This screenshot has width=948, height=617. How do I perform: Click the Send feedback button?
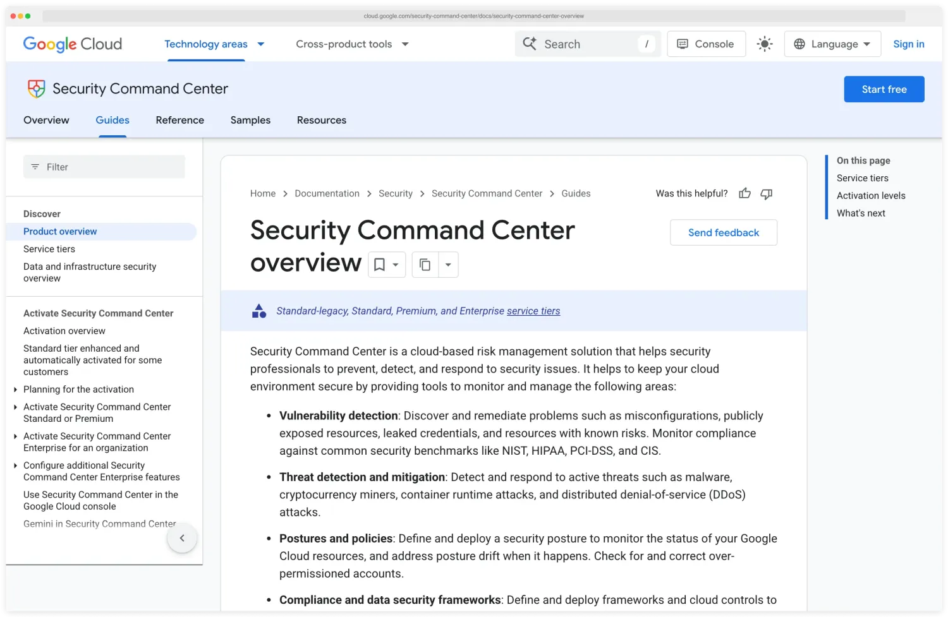pyautogui.click(x=724, y=232)
